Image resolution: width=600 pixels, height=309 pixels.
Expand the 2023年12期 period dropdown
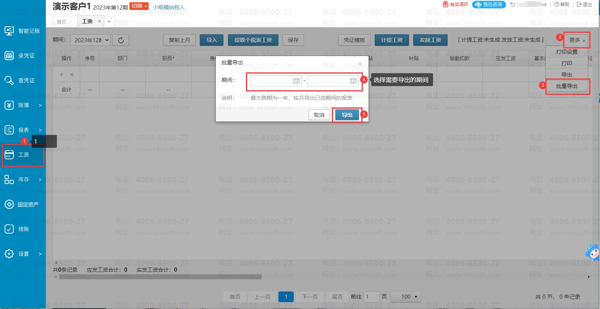tap(91, 40)
